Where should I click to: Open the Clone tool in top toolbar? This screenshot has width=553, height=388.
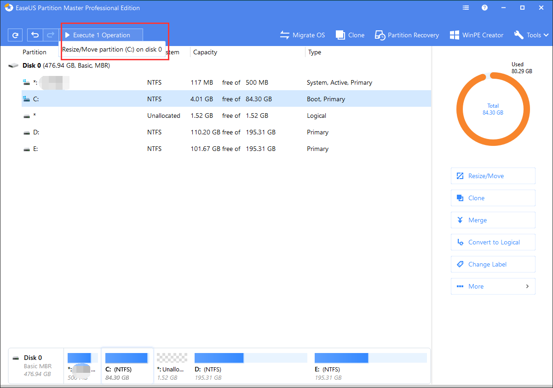350,35
